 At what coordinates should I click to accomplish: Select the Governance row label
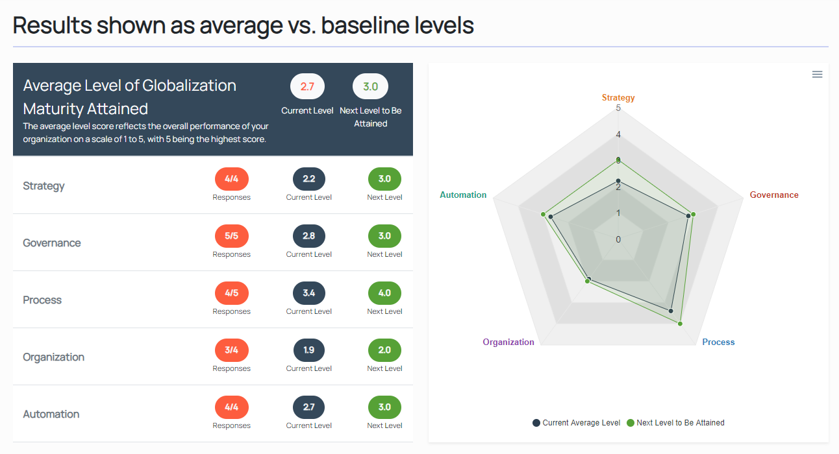[52, 243]
